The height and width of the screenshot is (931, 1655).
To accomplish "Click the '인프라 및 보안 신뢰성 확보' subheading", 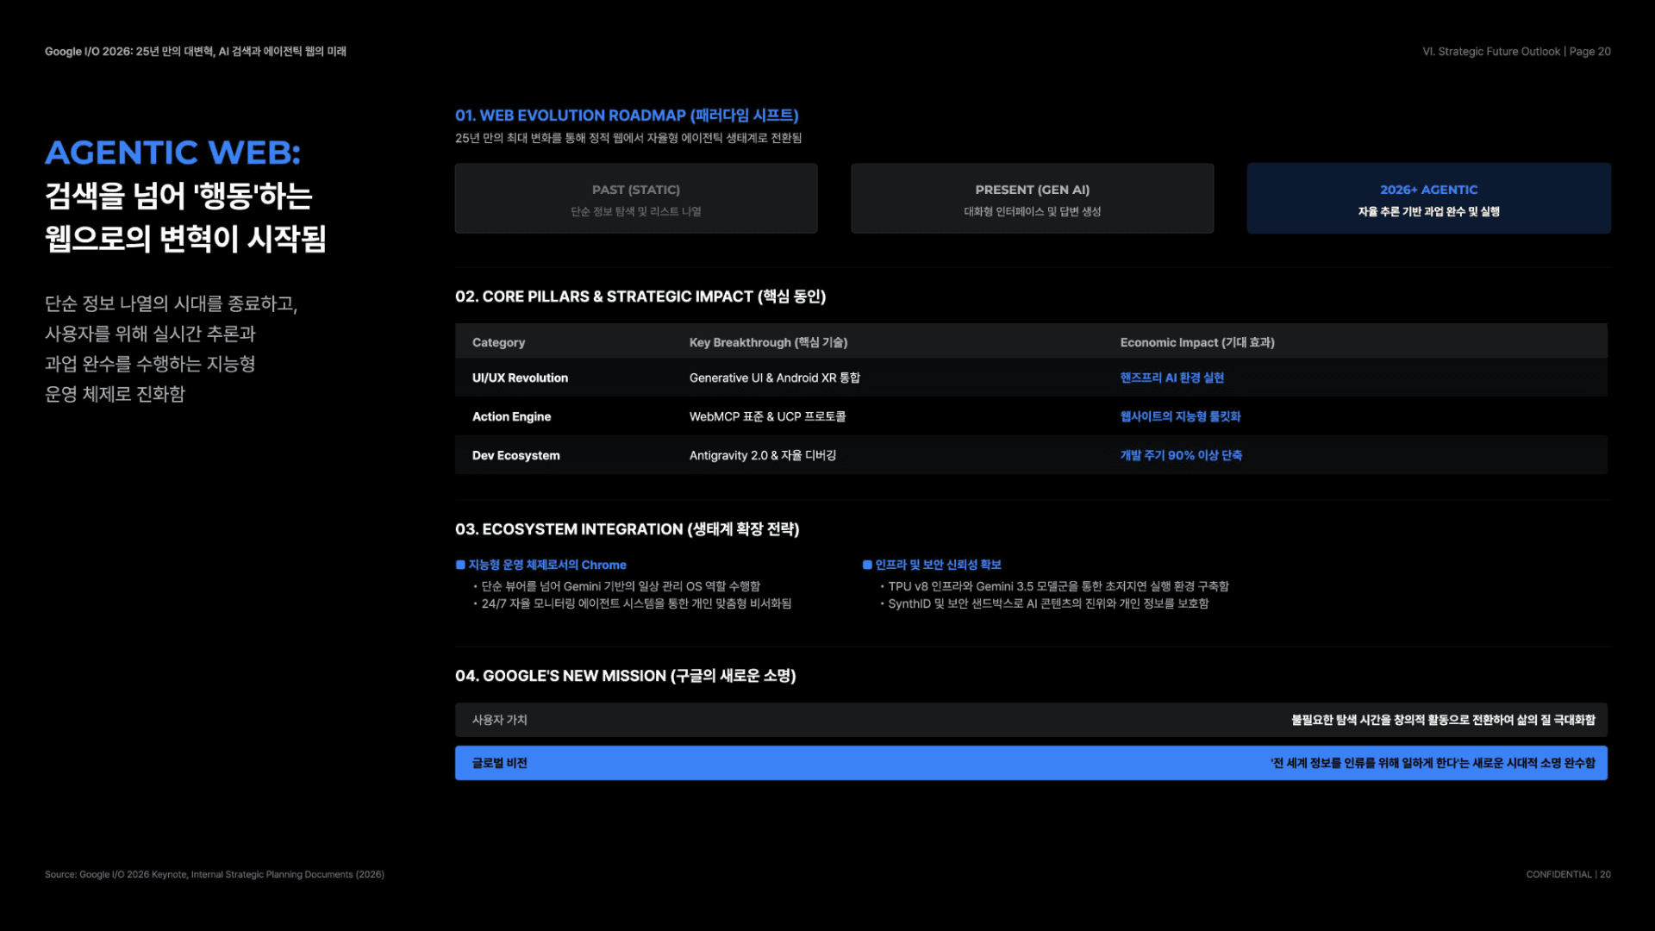I will click(938, 565).
